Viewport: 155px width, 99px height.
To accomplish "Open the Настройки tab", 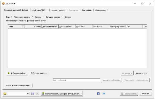I will pos(87,10).
